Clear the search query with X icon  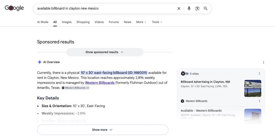[179, 8]
